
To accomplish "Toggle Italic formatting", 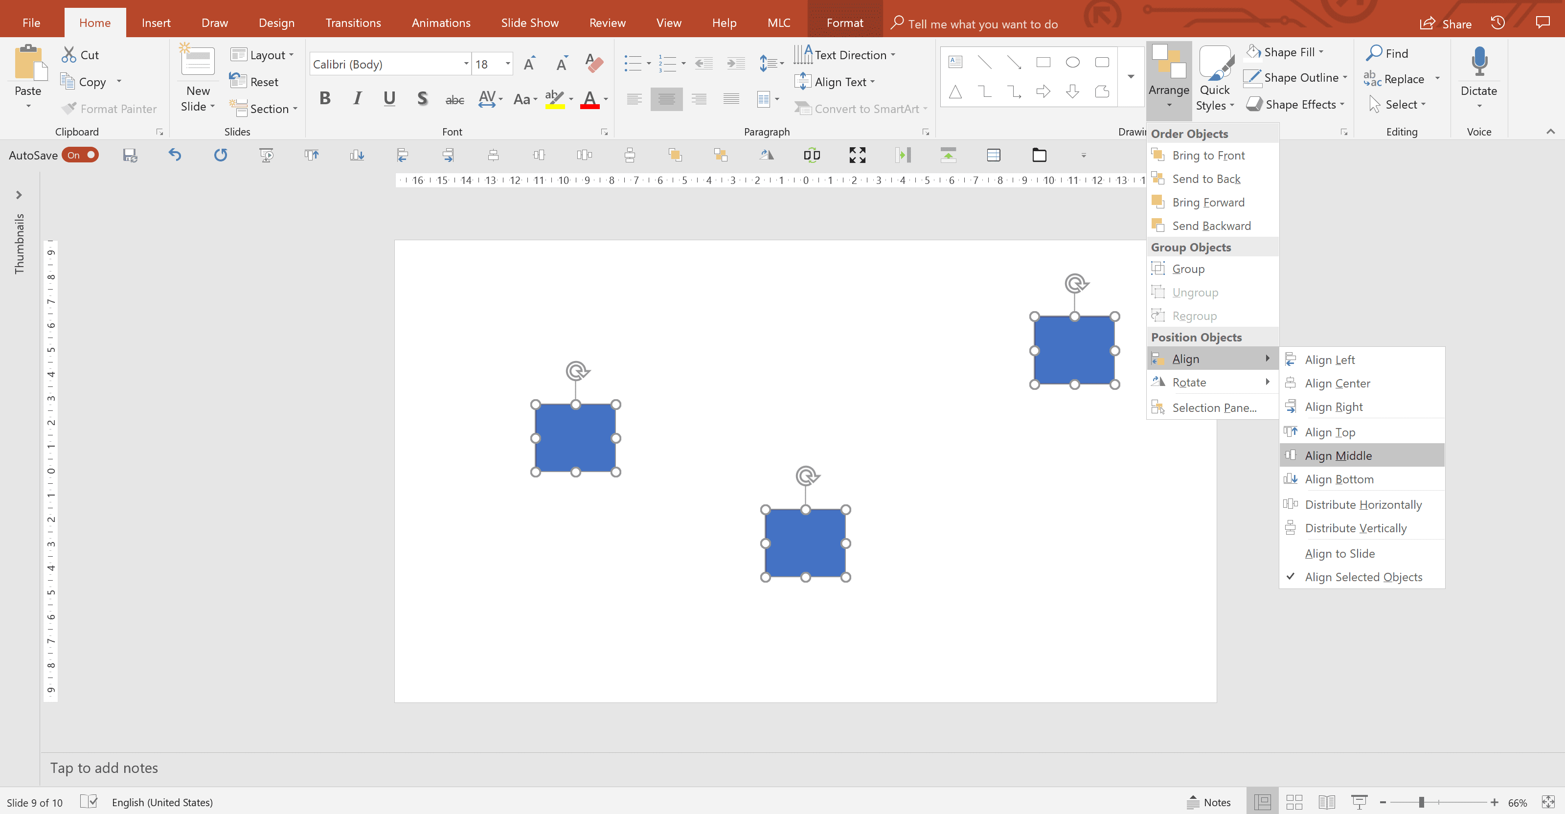I will click(x=357, y=98).
